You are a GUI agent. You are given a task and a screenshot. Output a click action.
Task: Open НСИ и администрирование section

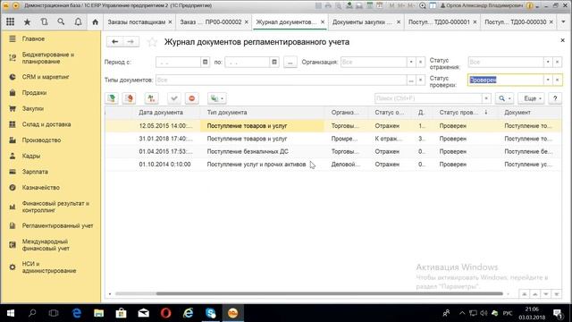[x=50, y=267]
